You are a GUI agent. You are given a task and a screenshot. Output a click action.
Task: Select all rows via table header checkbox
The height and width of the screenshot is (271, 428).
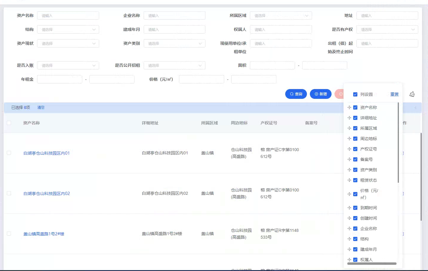click(9, 123)
